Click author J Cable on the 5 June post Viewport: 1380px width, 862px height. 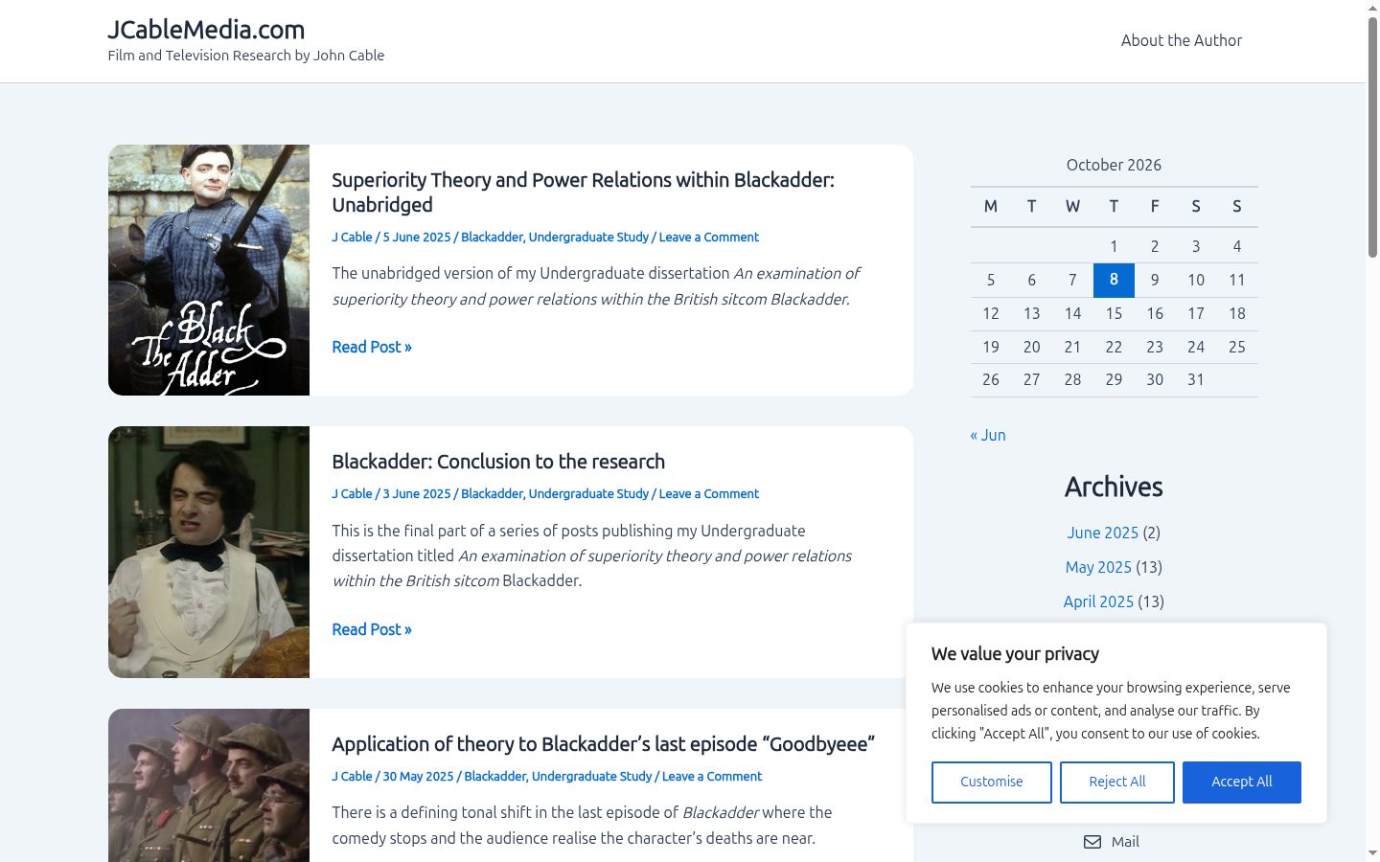click(352, 237)
